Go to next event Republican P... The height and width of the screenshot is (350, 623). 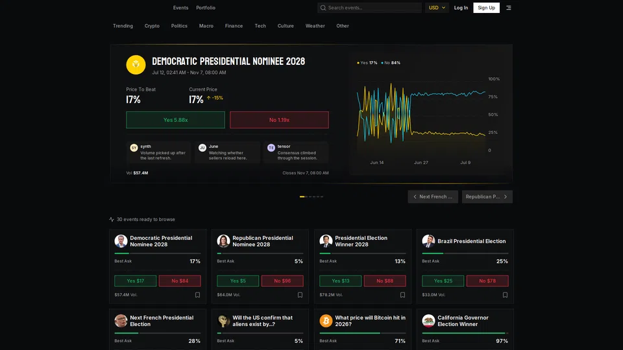(x=487, y=196)
